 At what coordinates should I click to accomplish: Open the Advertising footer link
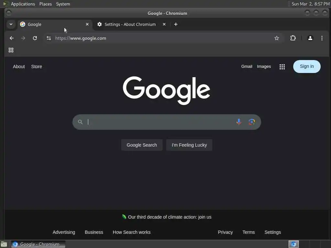coord(64,232)
